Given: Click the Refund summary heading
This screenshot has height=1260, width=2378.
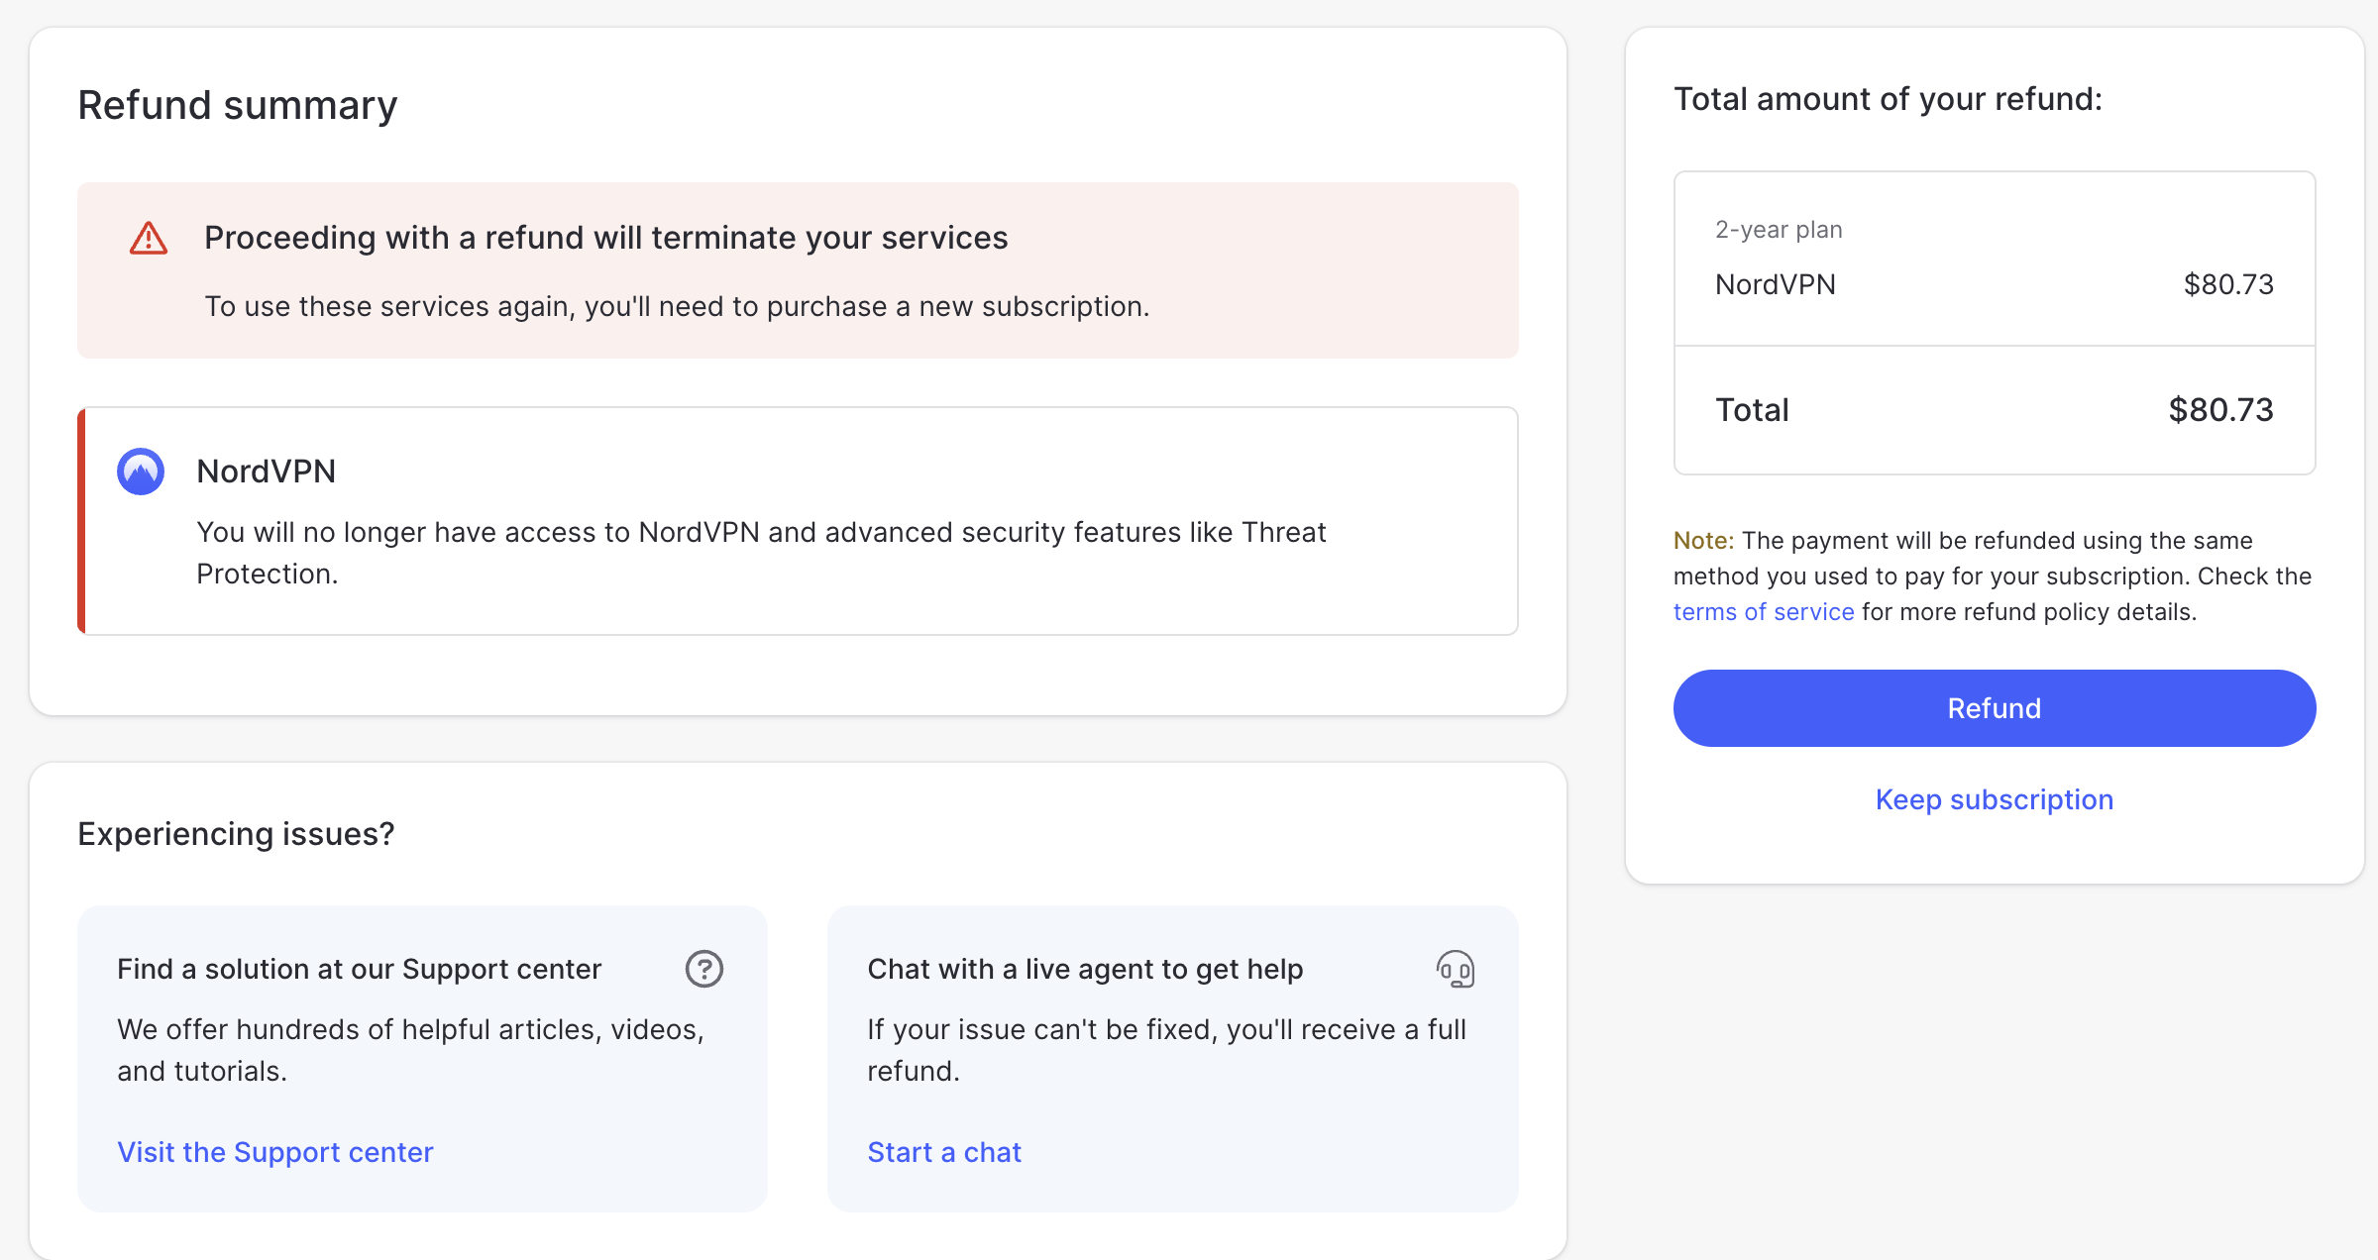Looking at the screenshot, I should [x=237, y=105].
